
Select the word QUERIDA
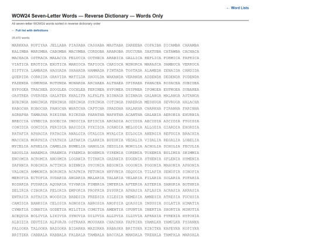pyautogui.click(x=20, y=77)
